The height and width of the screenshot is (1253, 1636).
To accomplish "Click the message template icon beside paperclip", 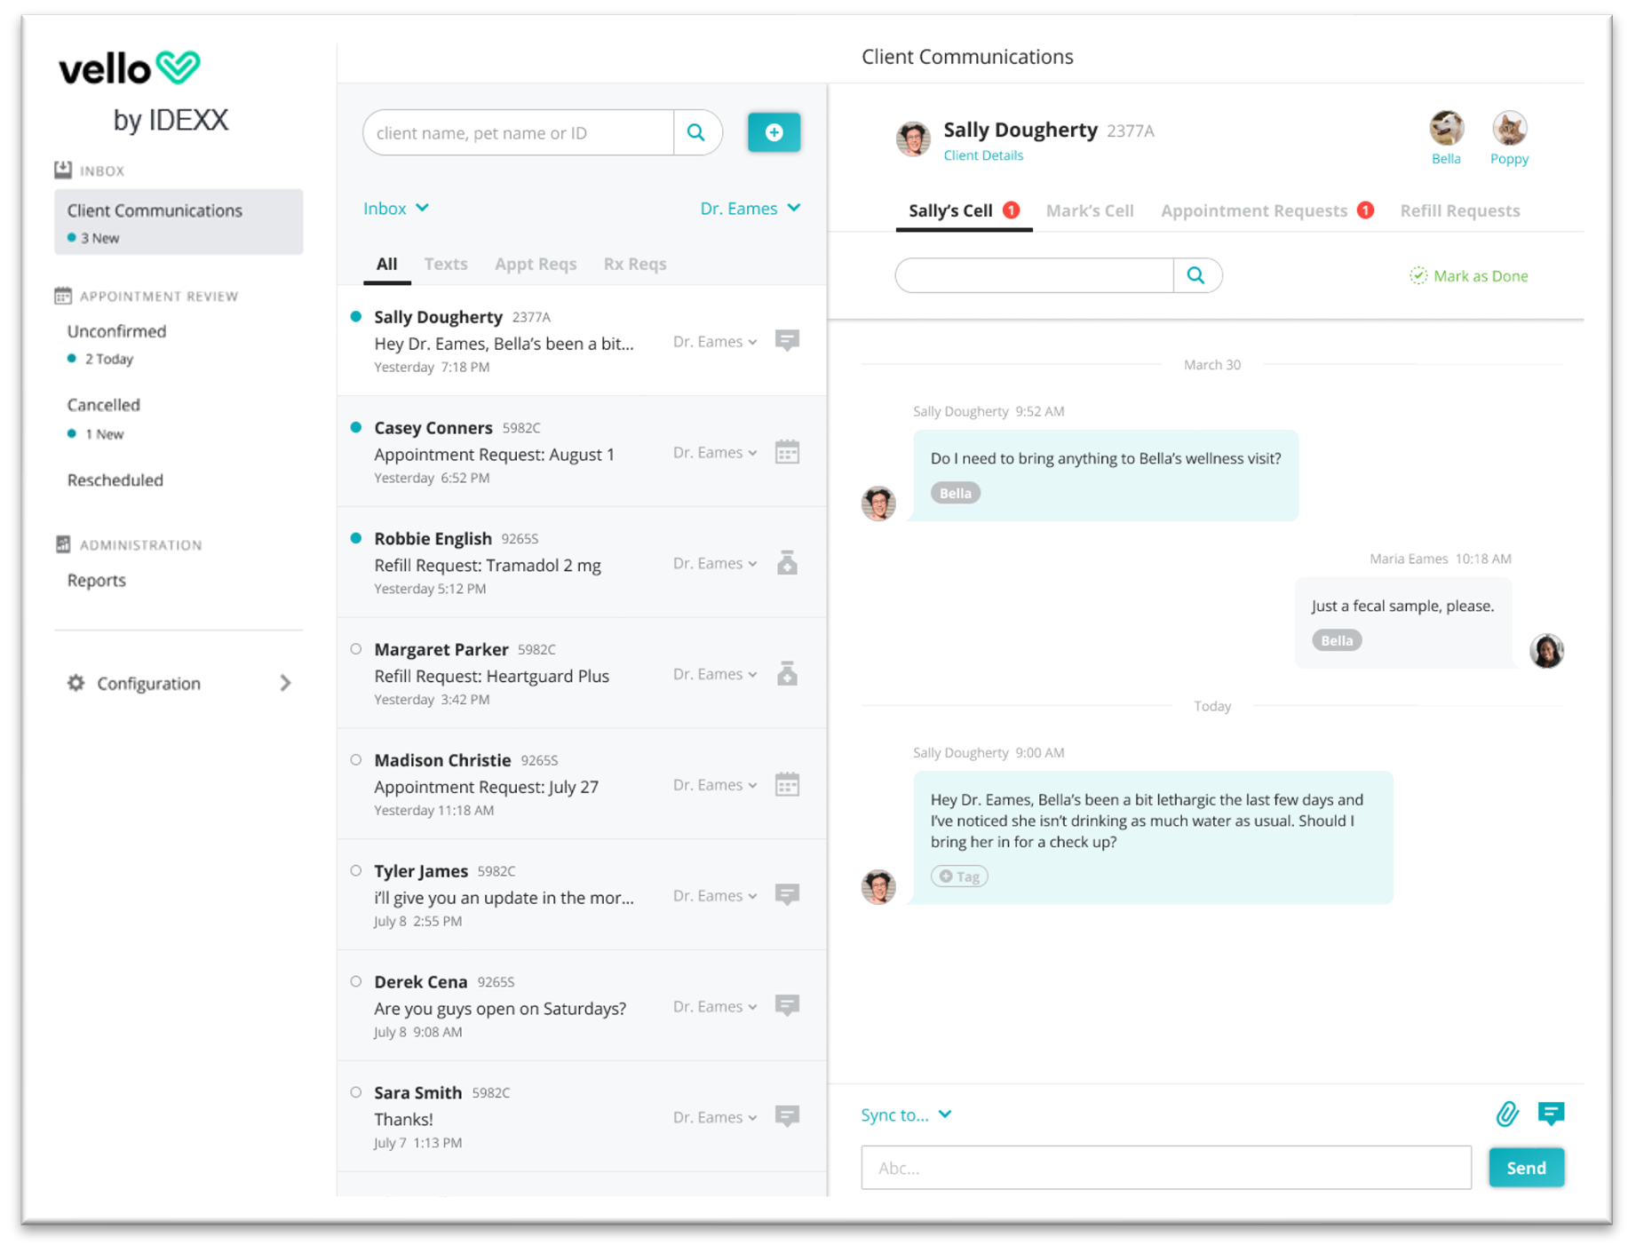I will click(1551, 1114).
